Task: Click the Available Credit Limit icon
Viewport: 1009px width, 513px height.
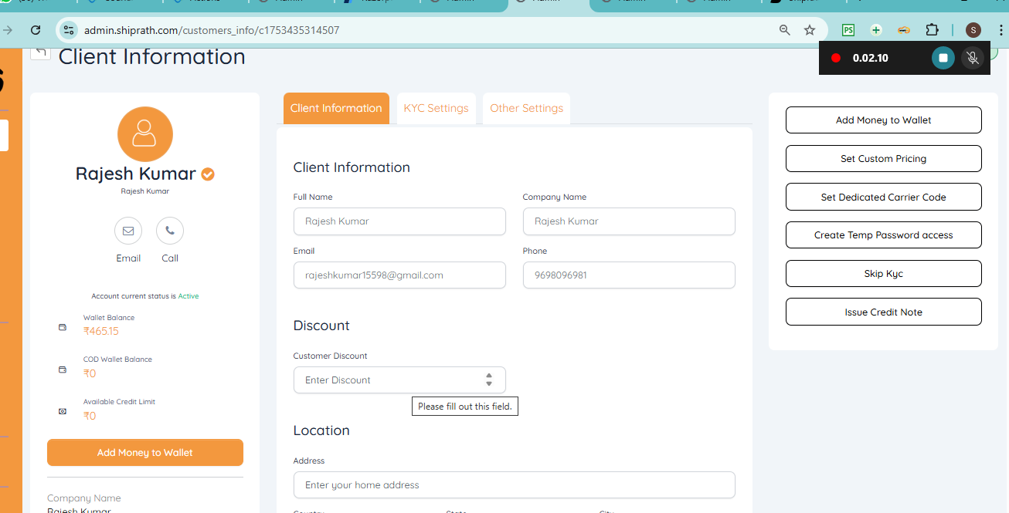Action: pos(63,411)
